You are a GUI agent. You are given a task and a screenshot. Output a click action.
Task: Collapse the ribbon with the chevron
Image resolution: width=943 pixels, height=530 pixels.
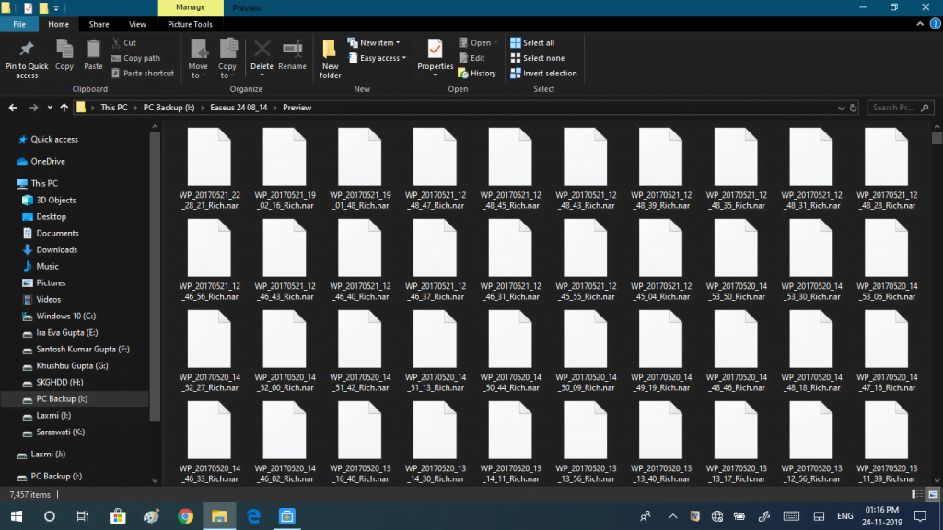click(x=920, y=24)
